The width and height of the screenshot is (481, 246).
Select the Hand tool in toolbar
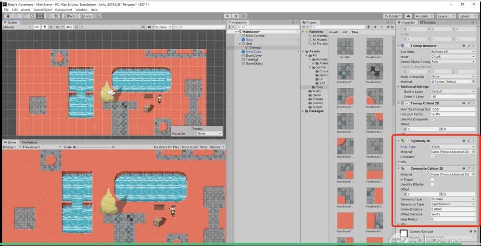[8, 16]
